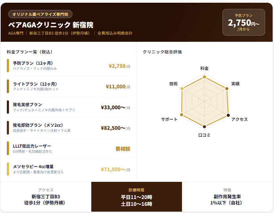Click the 技術 radar chart point
Screen dimensions: 274x213
tap(182, 89)
